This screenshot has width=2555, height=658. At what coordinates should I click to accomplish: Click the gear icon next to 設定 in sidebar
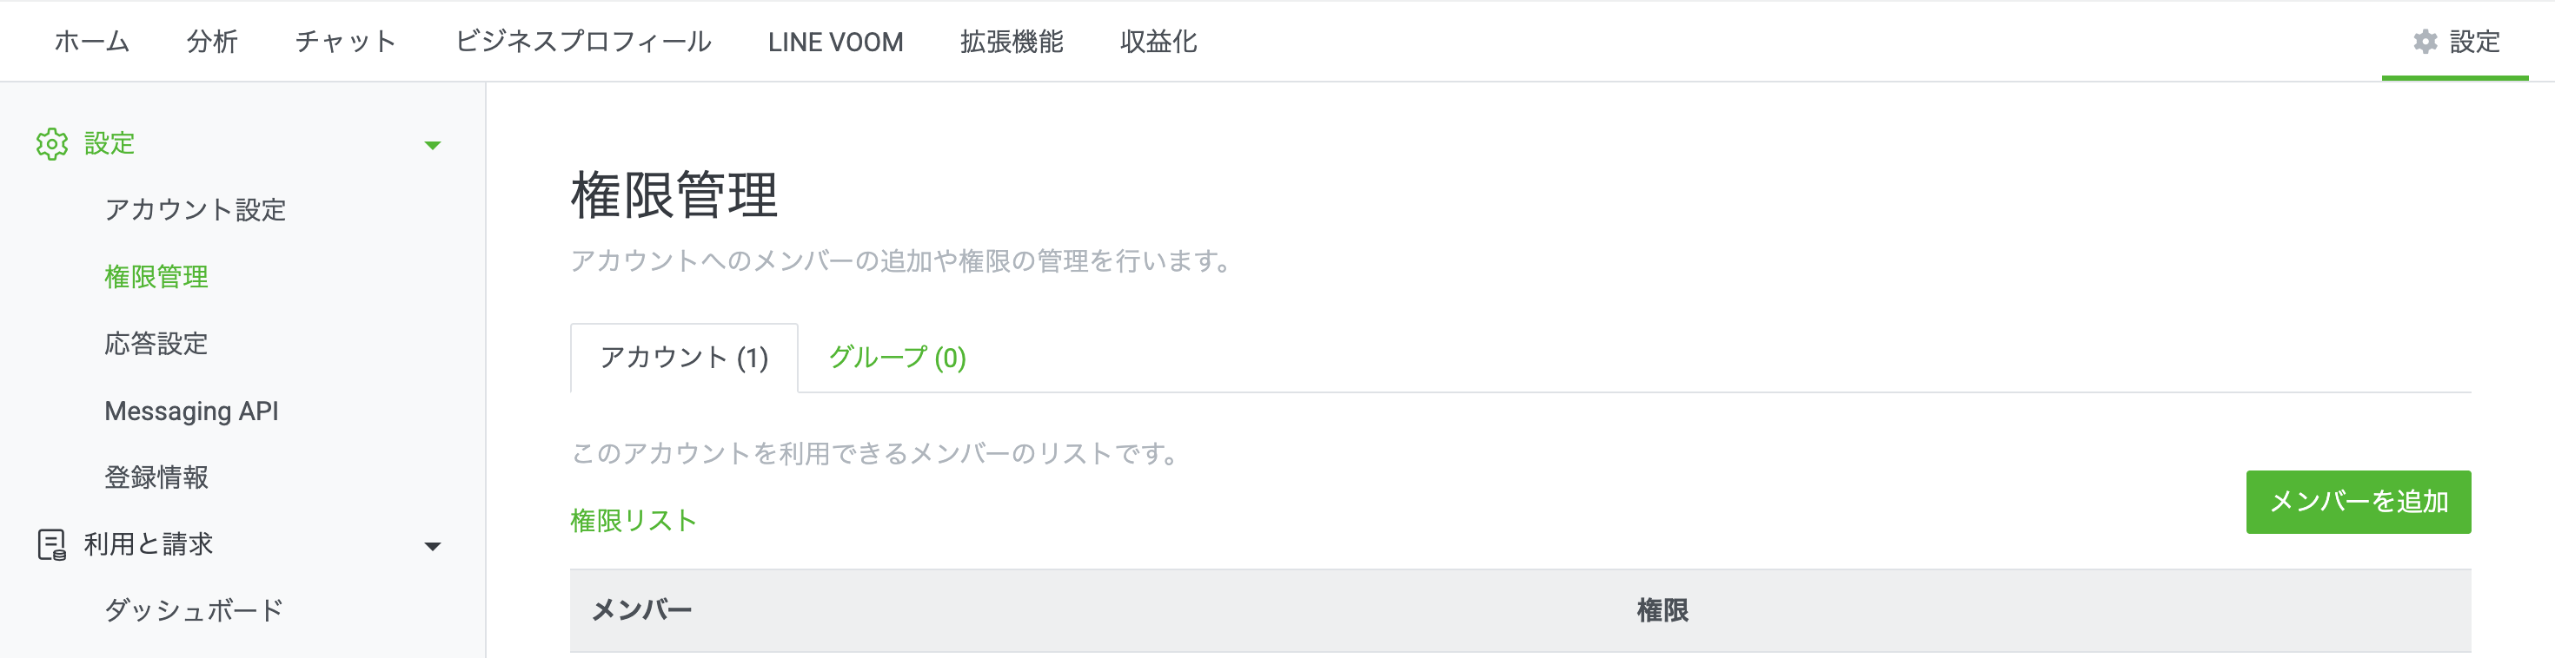tap(51, 144)
